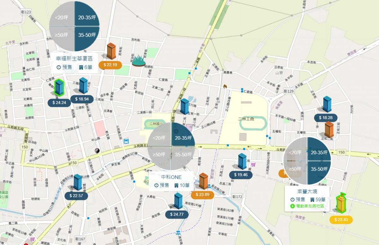Click the 電動車友善社區 green label

(310, 206)
